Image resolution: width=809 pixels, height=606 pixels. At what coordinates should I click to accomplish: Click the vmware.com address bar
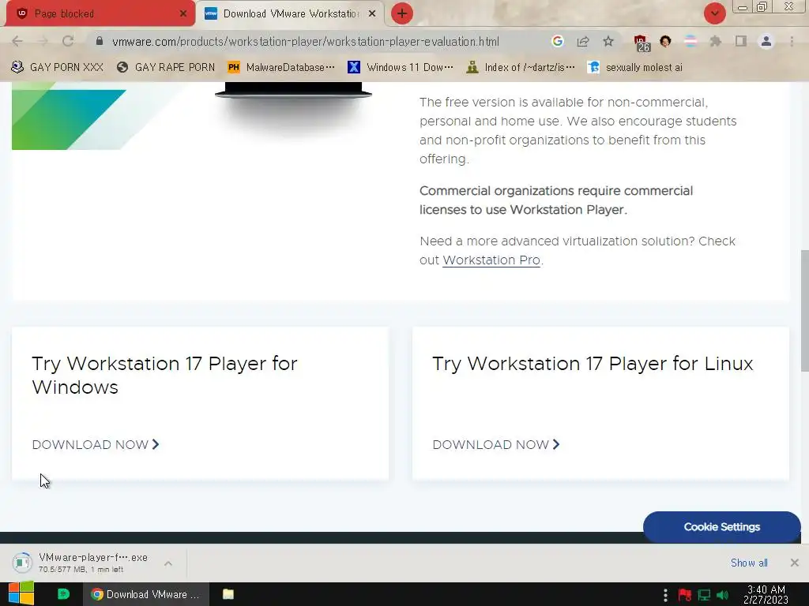click(306, 41)
